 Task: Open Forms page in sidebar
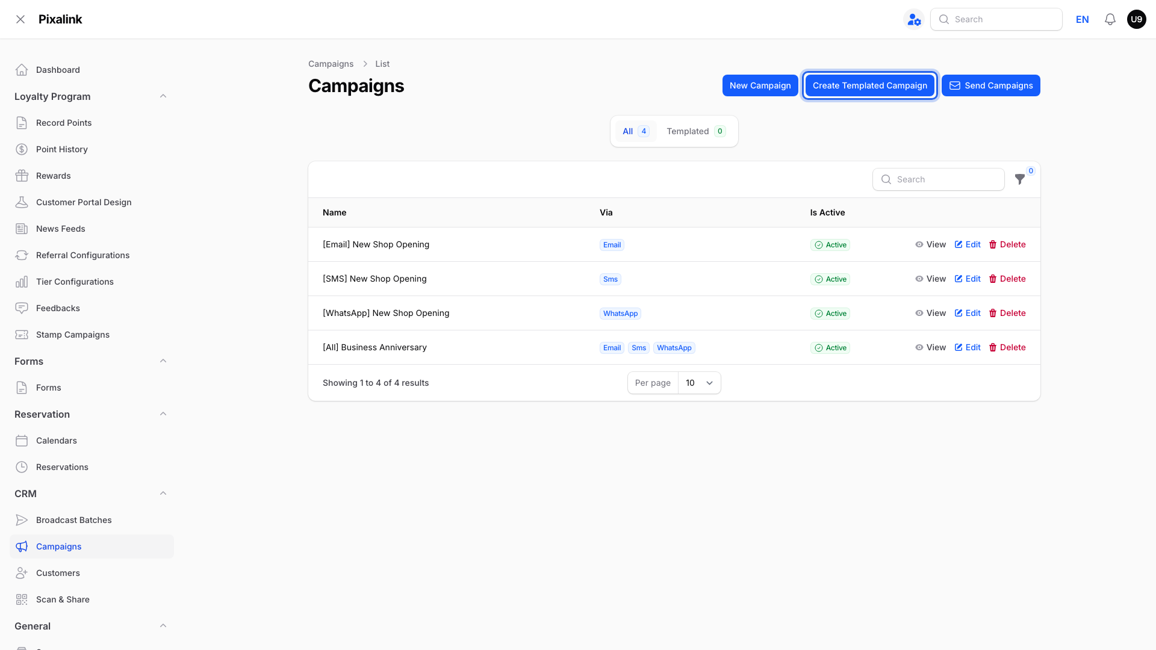[x=92, y=388]
